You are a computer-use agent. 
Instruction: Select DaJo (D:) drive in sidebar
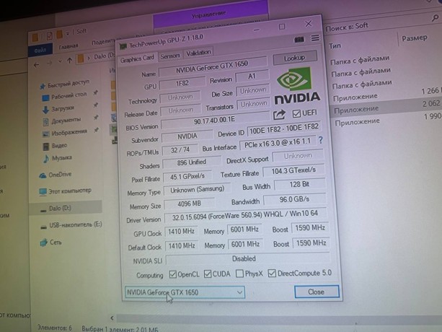click(x=66, y=208)
